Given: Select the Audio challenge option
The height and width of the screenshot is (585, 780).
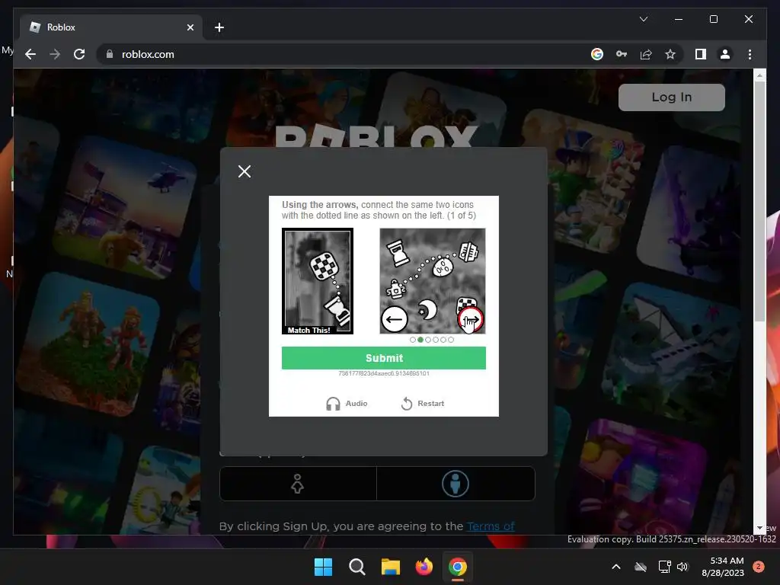Looking at the screenshot, I should click(x=347, y=404).
